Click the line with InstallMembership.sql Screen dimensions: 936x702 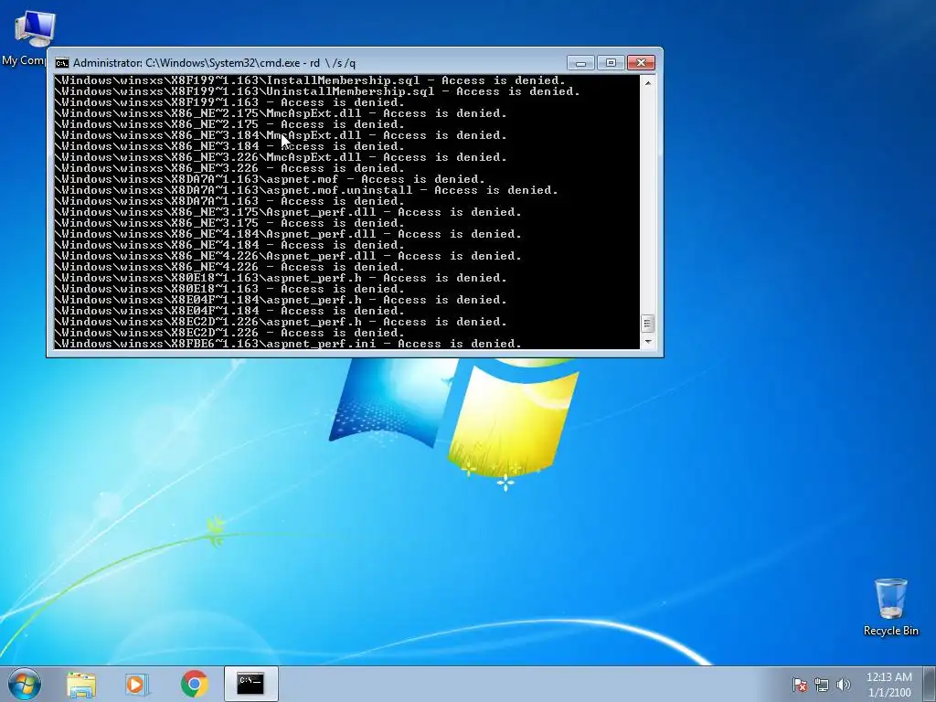(x=310, y=80)
